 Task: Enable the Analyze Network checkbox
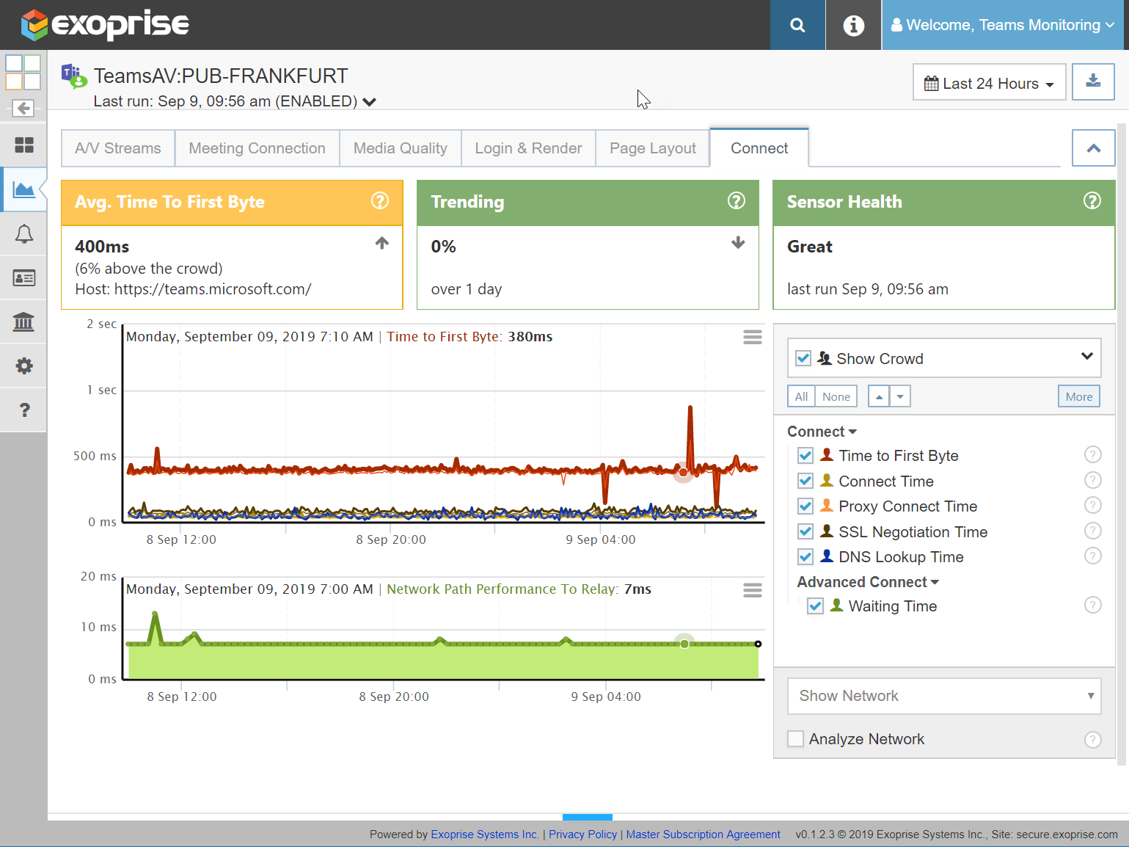pos(795,738)
